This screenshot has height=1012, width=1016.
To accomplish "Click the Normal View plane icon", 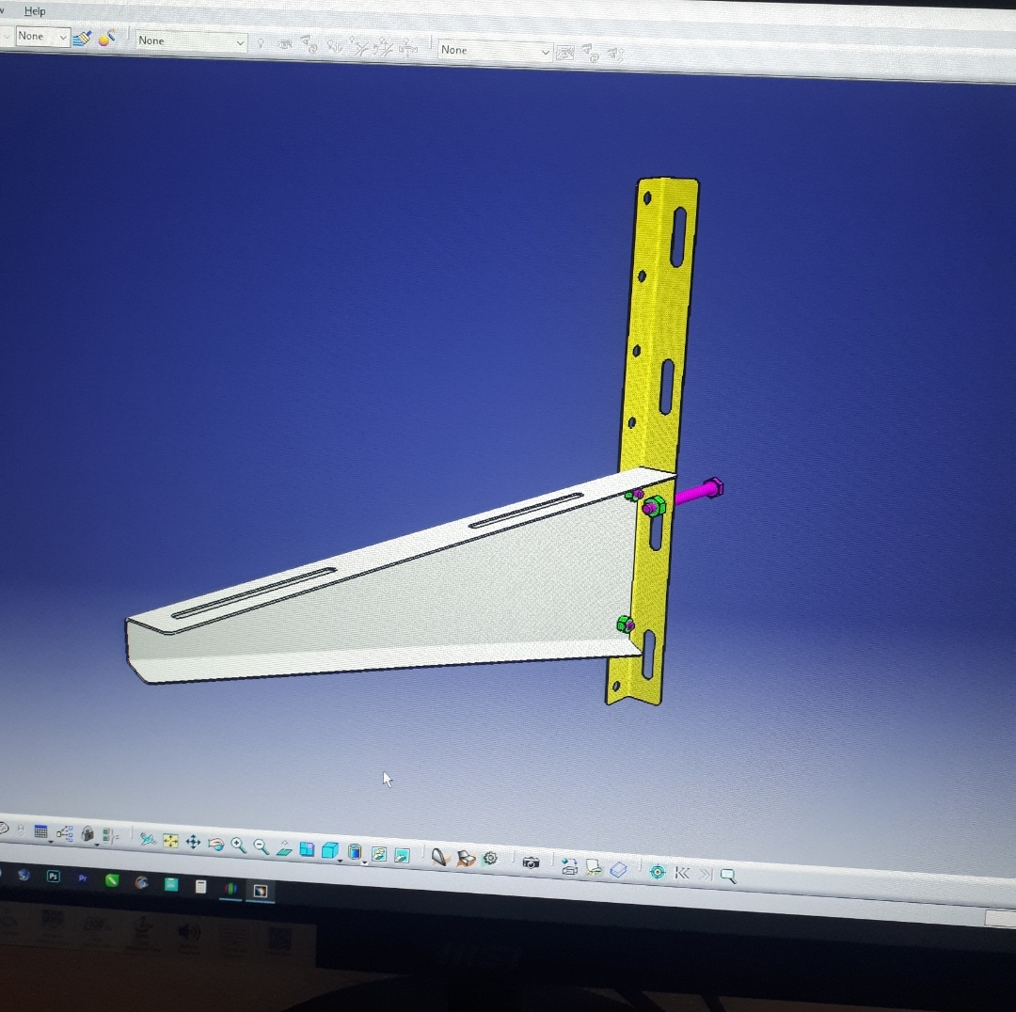I will point(284,848).
